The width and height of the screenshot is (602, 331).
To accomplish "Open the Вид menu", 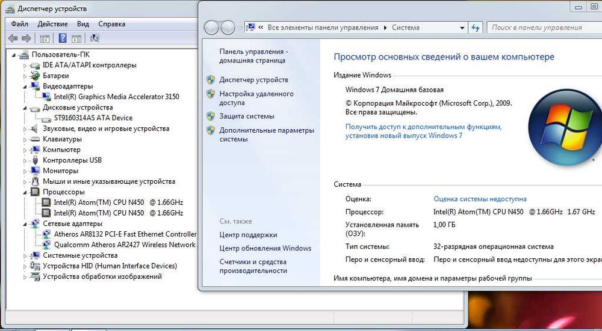I will click(83, 24).
